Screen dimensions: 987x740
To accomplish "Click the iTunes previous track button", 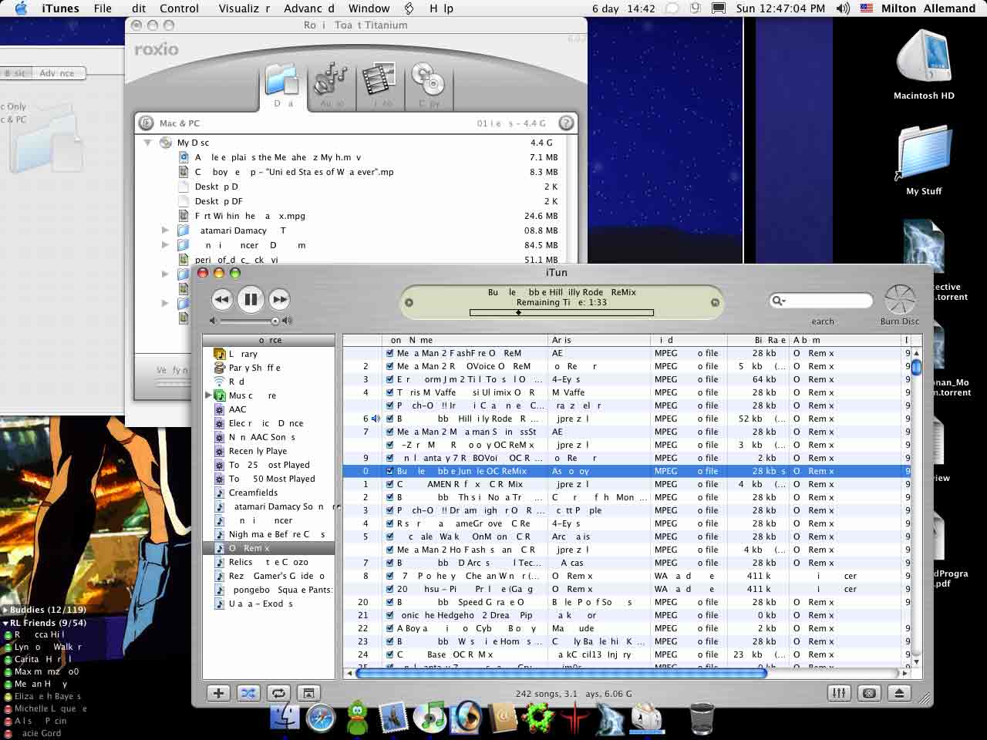I will click(222, 299).
